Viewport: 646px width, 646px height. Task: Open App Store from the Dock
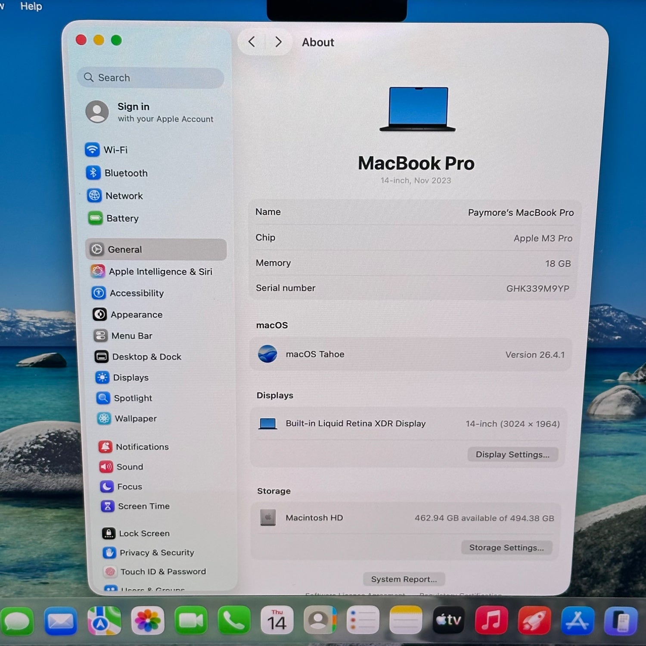point(578,621)
